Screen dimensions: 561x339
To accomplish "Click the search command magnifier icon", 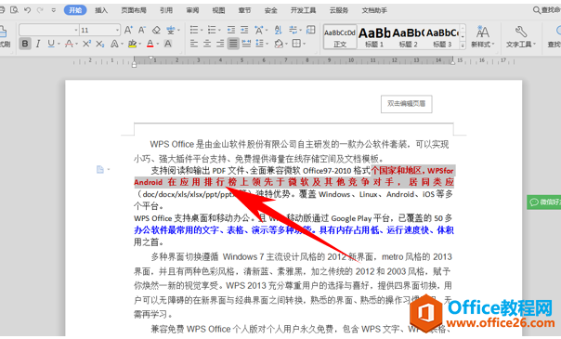I will [x=537, y=10].
